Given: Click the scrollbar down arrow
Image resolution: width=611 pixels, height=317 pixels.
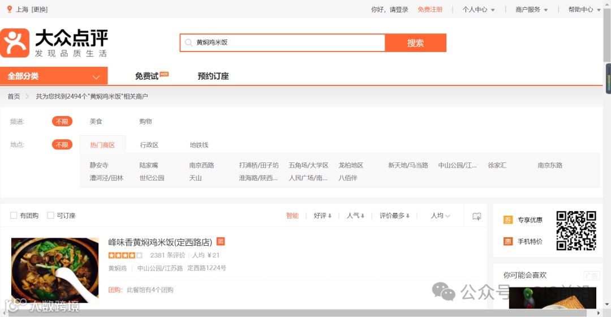Looking at the screenshot, I should point(606,304).
